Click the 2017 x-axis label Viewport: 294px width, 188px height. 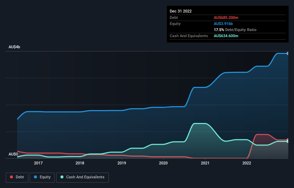(x=38, y=163)
